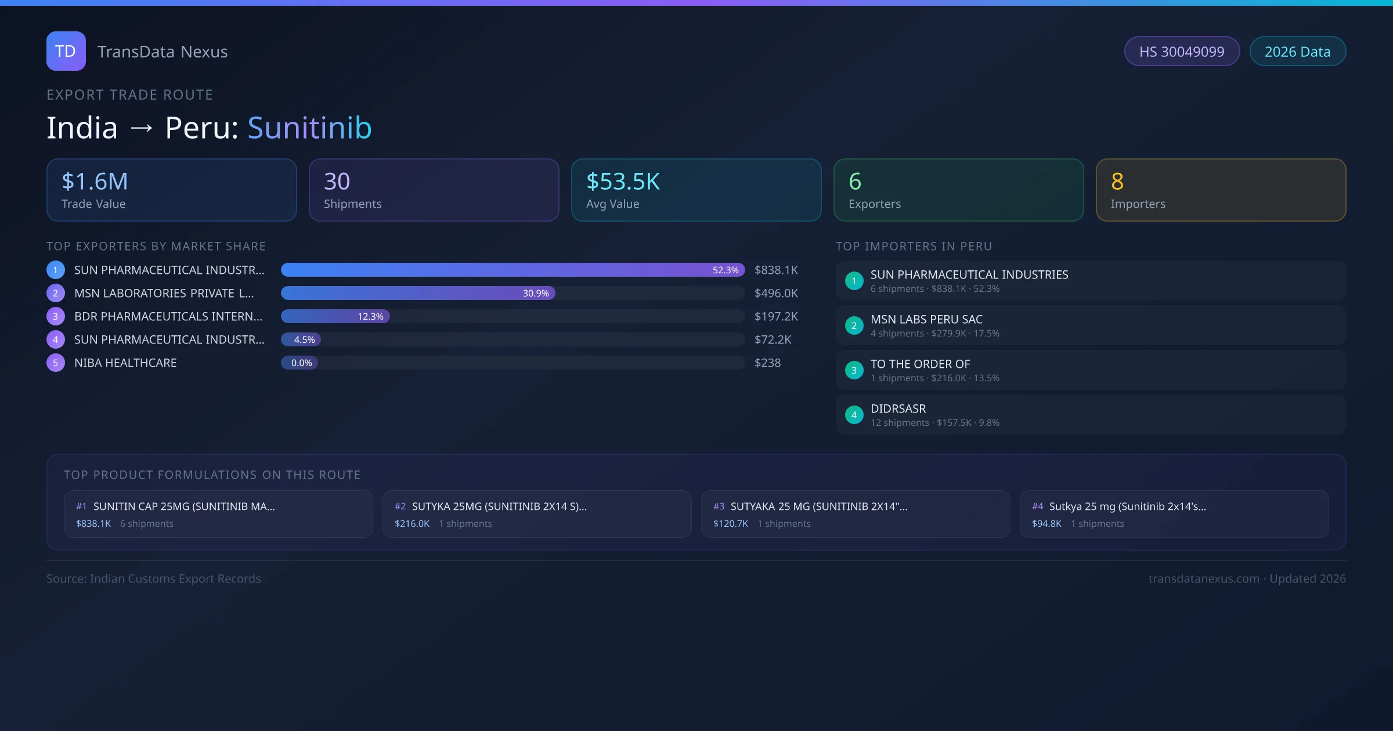Open SUNITIN CAP 25MG formulation card
The width and height of the screenshot is (1393, 731).
218,514
